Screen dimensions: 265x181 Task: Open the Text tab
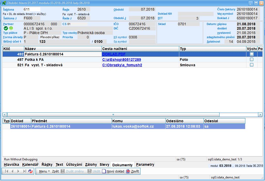59,165
